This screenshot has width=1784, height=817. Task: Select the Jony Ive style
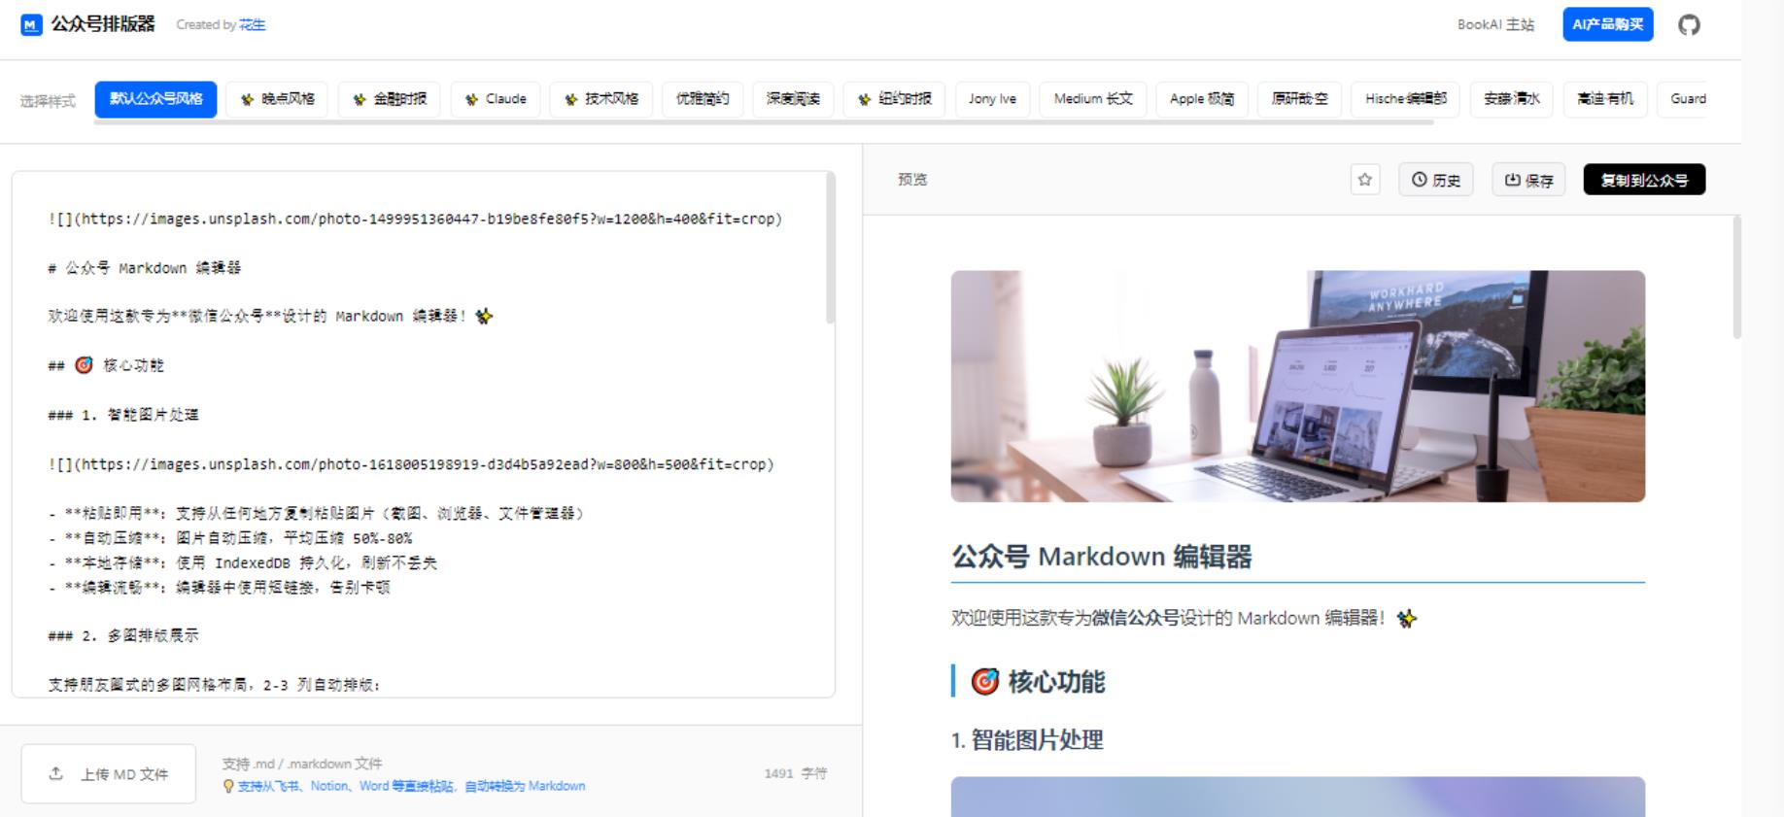pos(992,99)
